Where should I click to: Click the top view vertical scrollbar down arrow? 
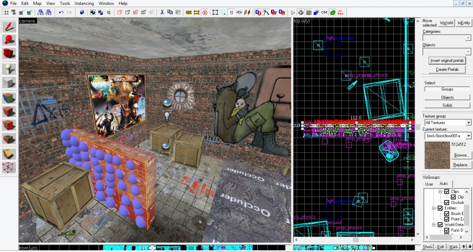(x=417, y=234)
